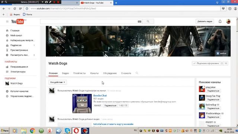Image resolution: width=238 pixels, height=134 pixels.
Task: Open the YouTube hamburger guide menu
Action: tap(7, 22)
